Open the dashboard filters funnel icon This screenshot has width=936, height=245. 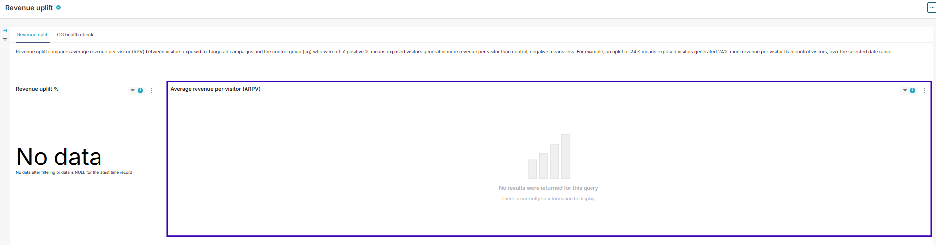click(5, 40)
